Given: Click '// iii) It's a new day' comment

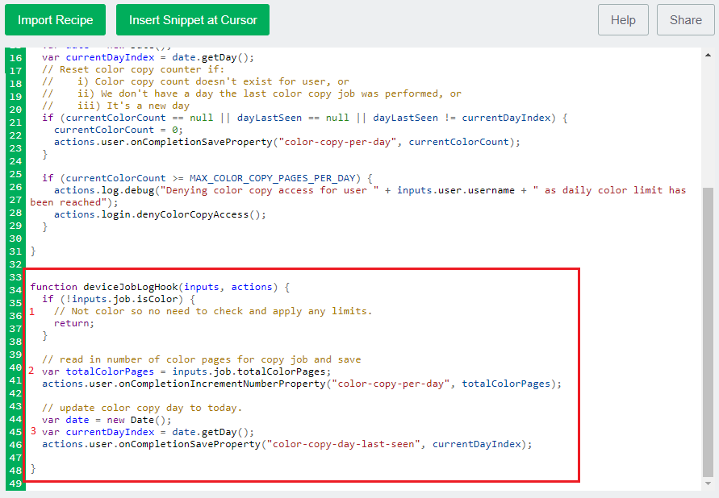Looking at the screenshot, I should tap(115, 106).
